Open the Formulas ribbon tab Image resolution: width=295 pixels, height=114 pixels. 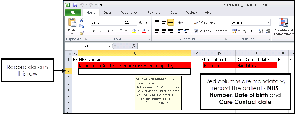pyautogui.click(x=155, y=13)
